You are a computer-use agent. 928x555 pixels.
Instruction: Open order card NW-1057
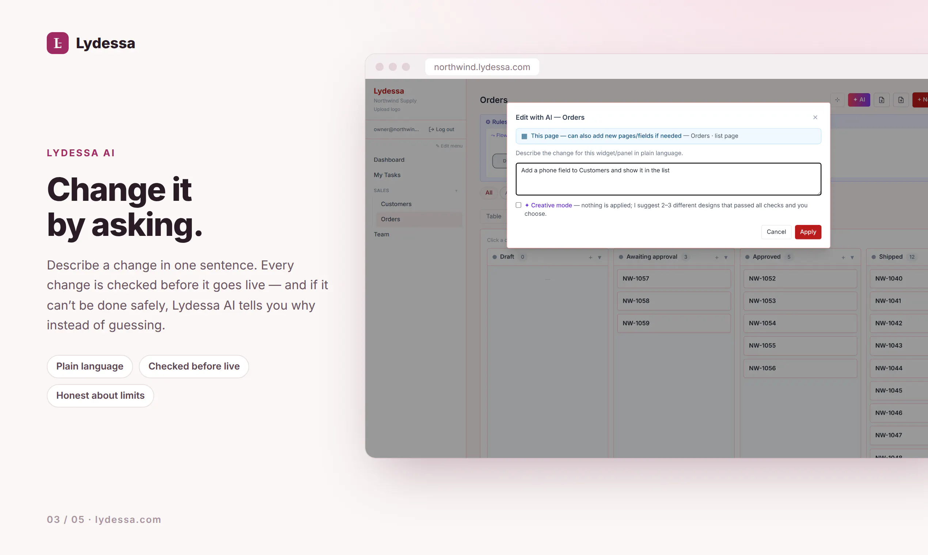[674, 279]
